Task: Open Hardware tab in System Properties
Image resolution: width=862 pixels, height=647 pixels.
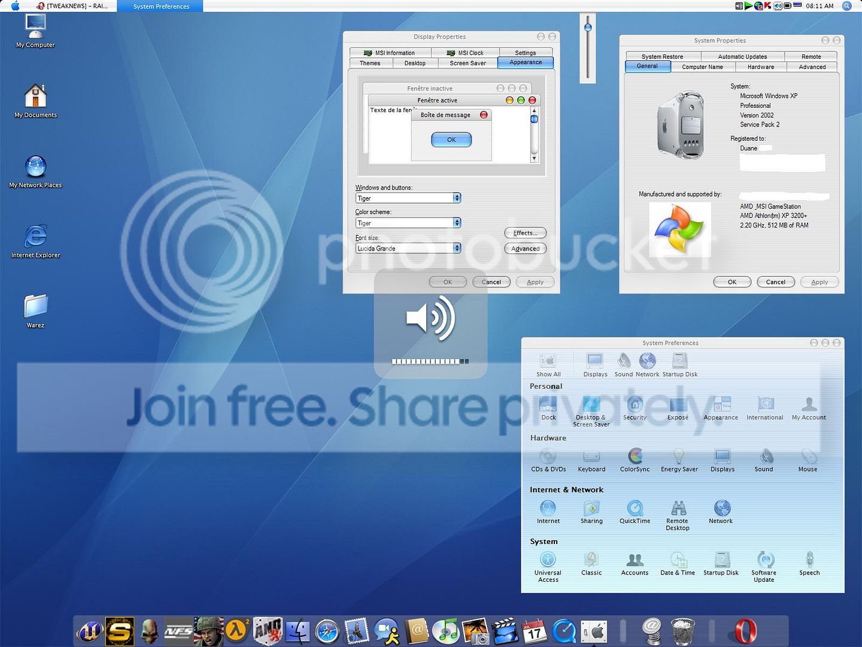Action: pyautogui.click(x=761, y=67)
